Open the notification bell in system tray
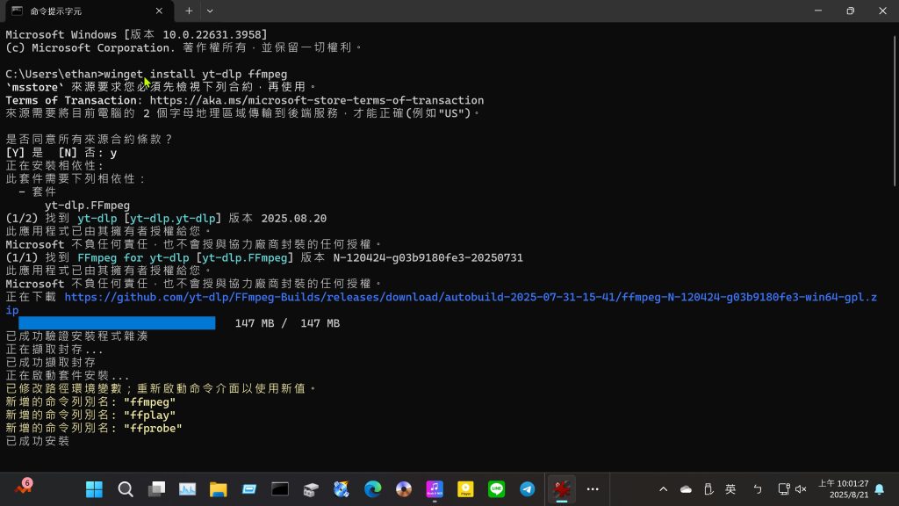 pyautogui.click(x=879, y=489)
